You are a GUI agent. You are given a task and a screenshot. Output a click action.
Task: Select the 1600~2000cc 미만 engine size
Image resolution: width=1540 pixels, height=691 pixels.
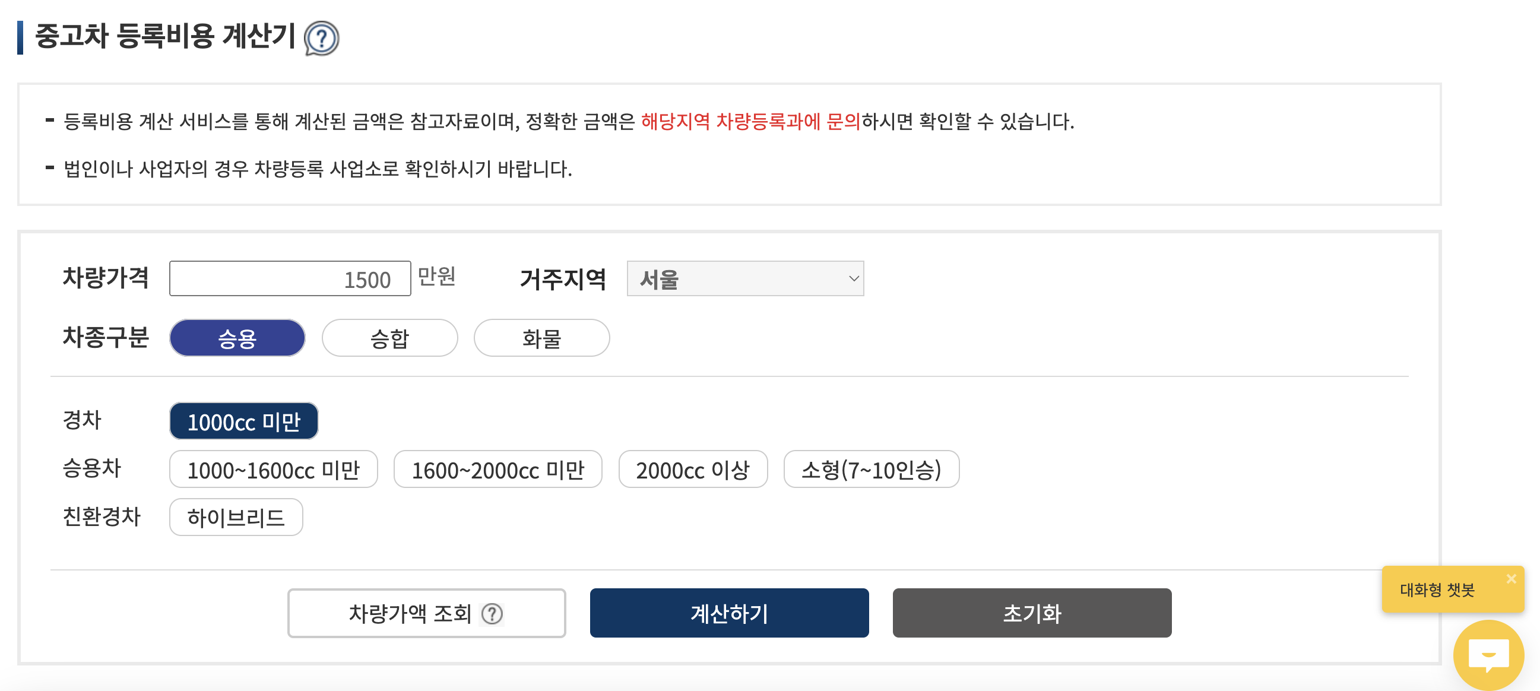pos(498,470)
